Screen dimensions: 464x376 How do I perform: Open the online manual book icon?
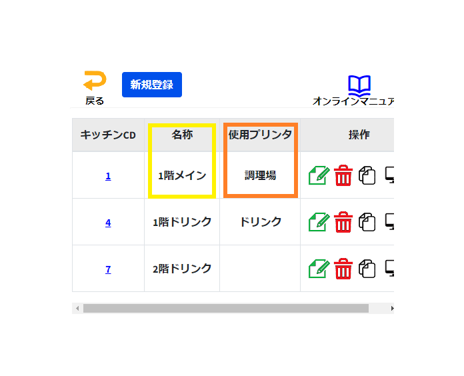pyautogui.click(x=359, y=85)
